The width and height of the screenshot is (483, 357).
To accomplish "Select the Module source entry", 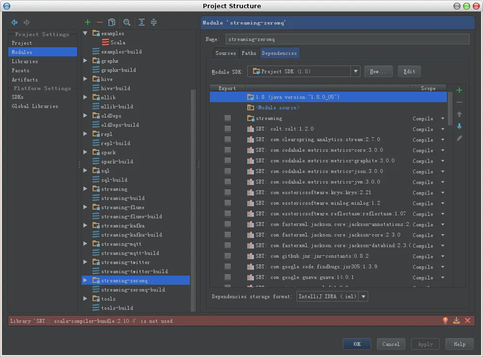I will click(328, 108).
